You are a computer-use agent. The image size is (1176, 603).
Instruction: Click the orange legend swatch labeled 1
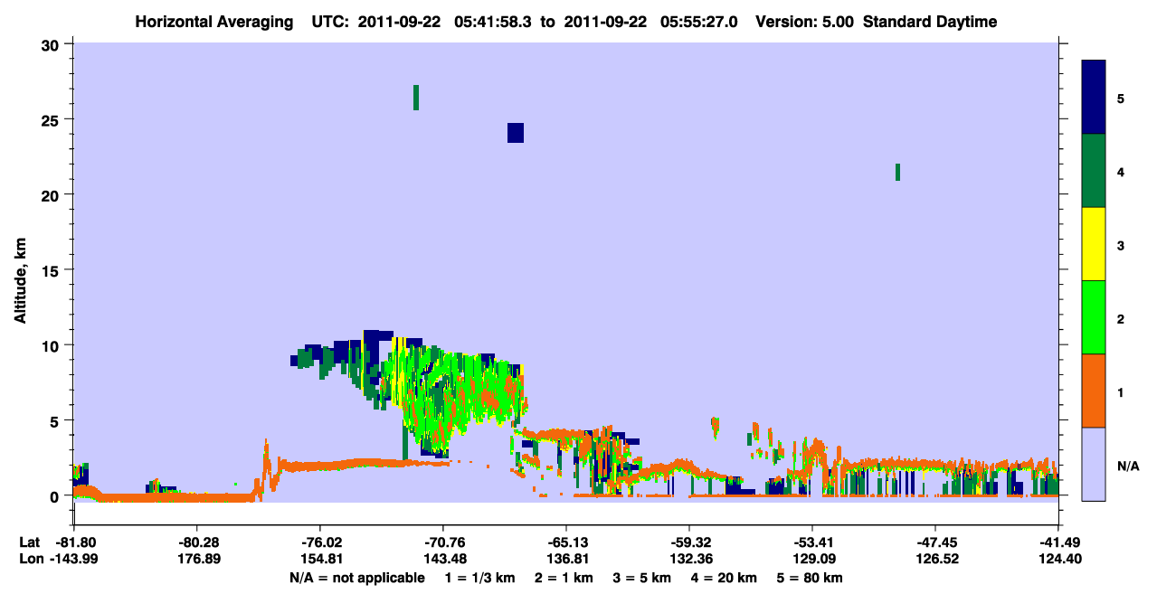tap(1094, 391)
